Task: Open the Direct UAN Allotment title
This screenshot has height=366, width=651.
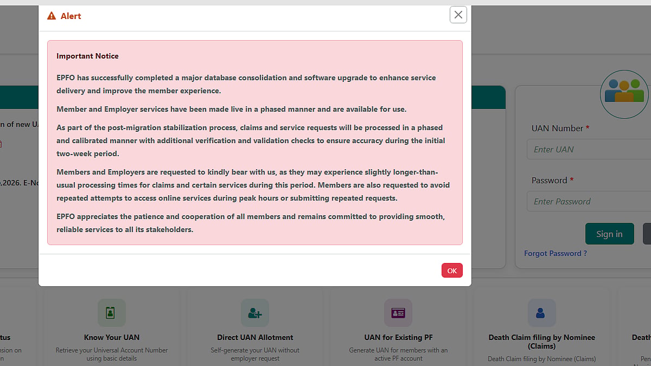Action: (x=255, y=337)
